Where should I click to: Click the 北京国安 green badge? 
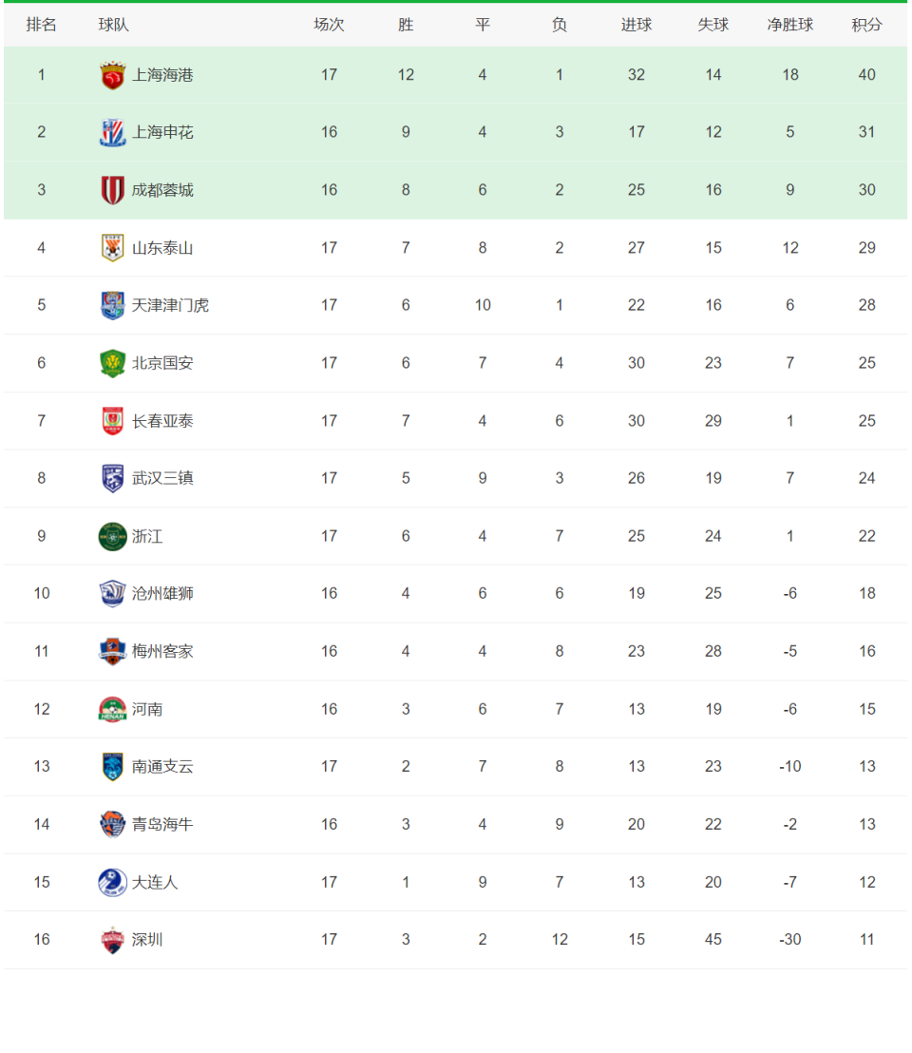pyautogui.click(x=113, y=363)
